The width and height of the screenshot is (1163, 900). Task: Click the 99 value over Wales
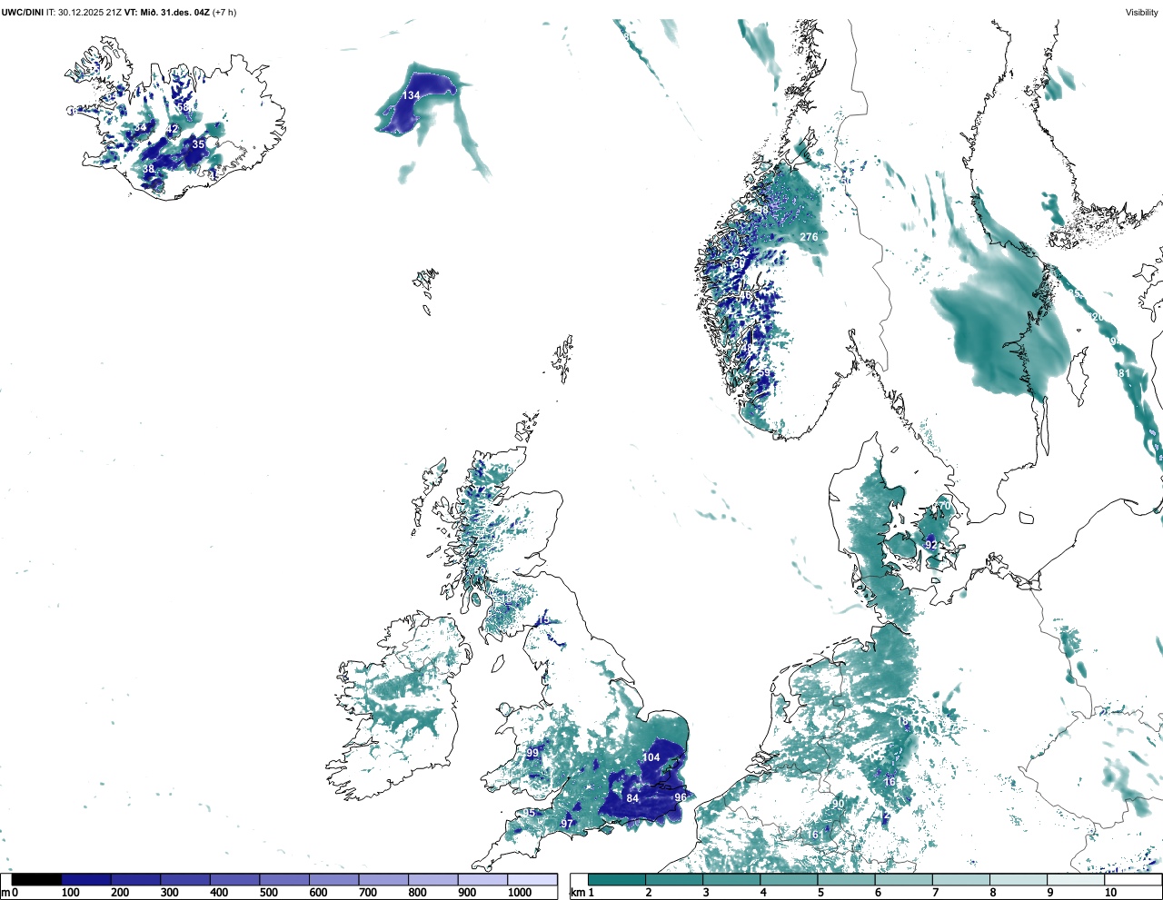(x=532, y=754)
